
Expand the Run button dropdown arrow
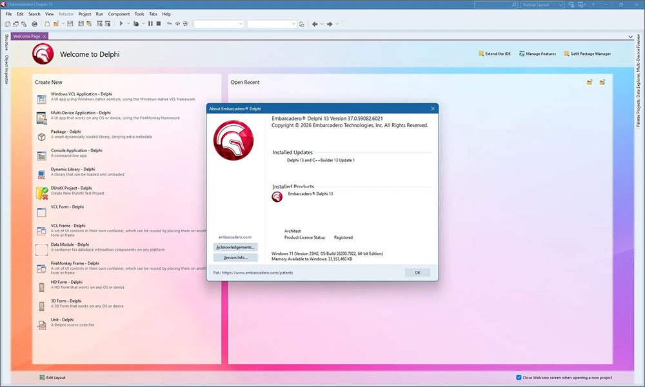128,24
